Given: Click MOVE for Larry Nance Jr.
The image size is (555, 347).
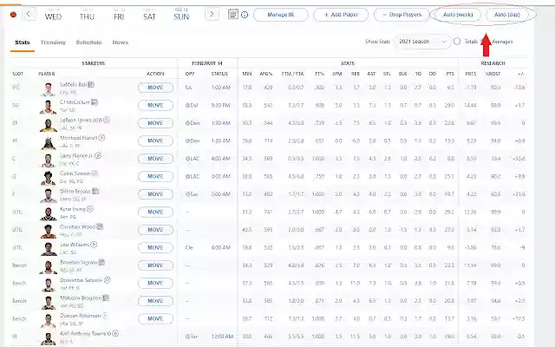Looking at the screenshot, I should 155,159.
